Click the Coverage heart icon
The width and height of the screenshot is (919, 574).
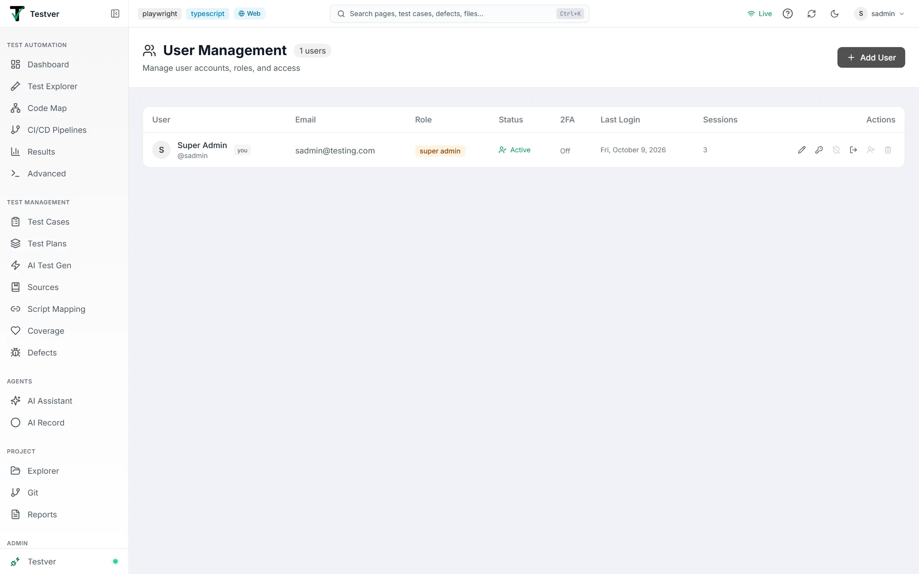tap(15, 331)
